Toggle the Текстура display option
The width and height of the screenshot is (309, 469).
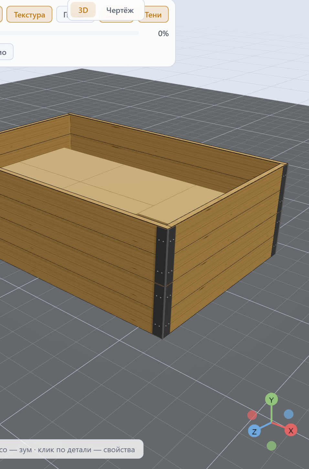[29, 15]
